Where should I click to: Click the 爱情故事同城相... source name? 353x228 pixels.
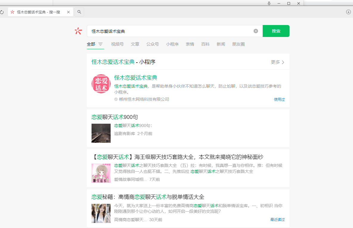coord(130,179)
